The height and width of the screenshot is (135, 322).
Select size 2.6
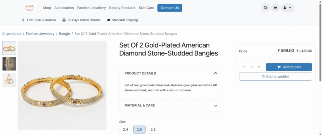139,129
